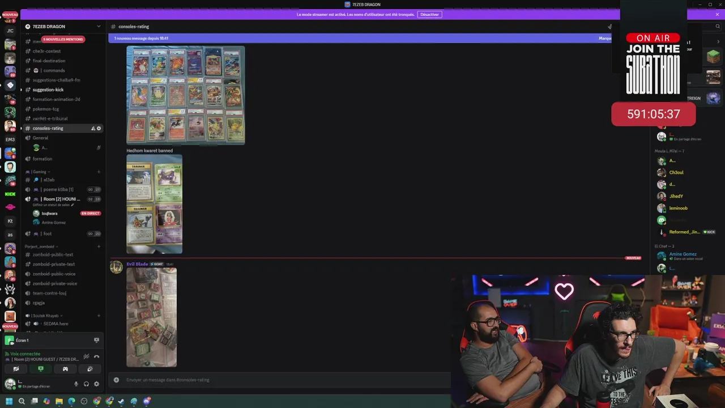Viewport: 725px width, 408px height.
Task: Click the loujwara user in voice channel
Action: (x=50, y=213)
